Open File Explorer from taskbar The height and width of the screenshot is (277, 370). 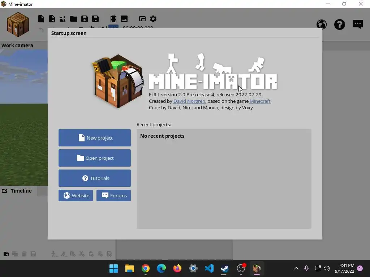pyautogui.click(x=130, y=268)
